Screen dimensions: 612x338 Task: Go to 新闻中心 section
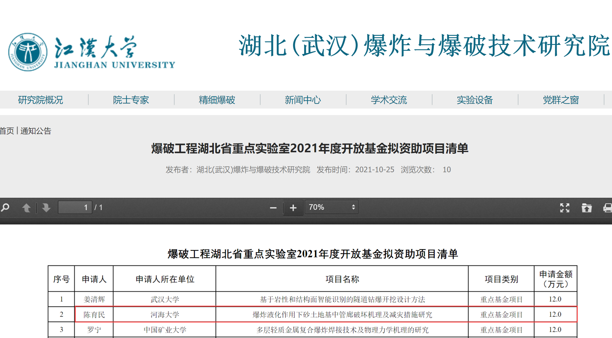coord(303,100)
